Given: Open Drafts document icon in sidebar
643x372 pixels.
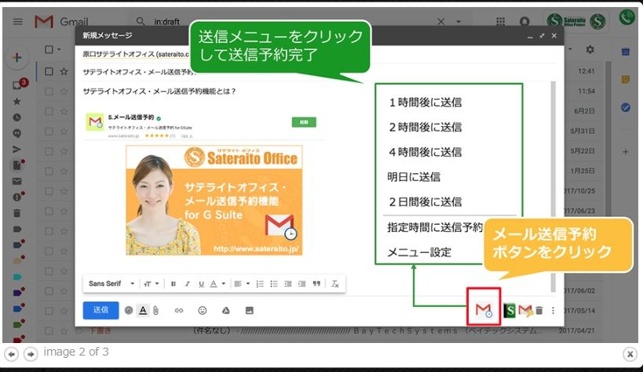Looking at the screenshot, I should [17, 165].
